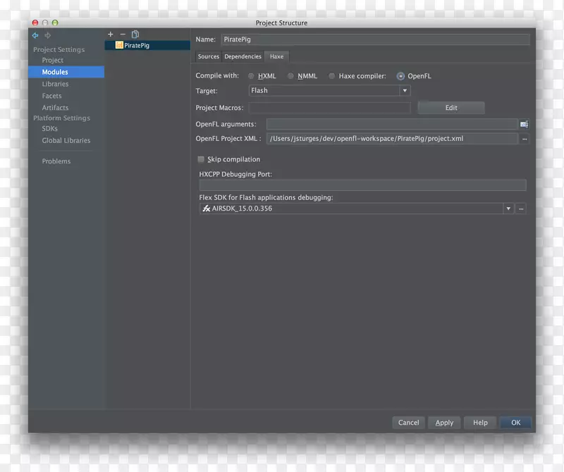Image resolution: width=564 pixels, height=472 pixels.
Task: Click the browse ellipsis for OpenFL Project XML
Action: coord(525,139)
